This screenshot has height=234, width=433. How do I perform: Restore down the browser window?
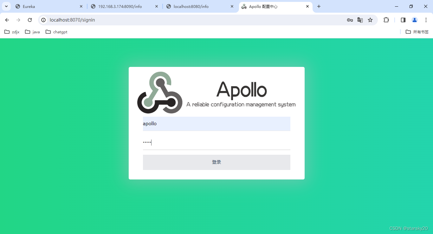pos(411,6)
